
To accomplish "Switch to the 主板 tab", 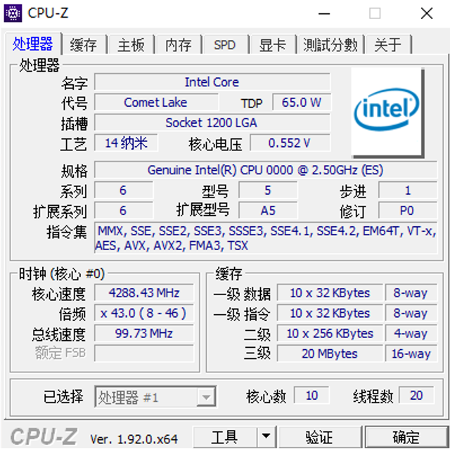I will (131, 45).
